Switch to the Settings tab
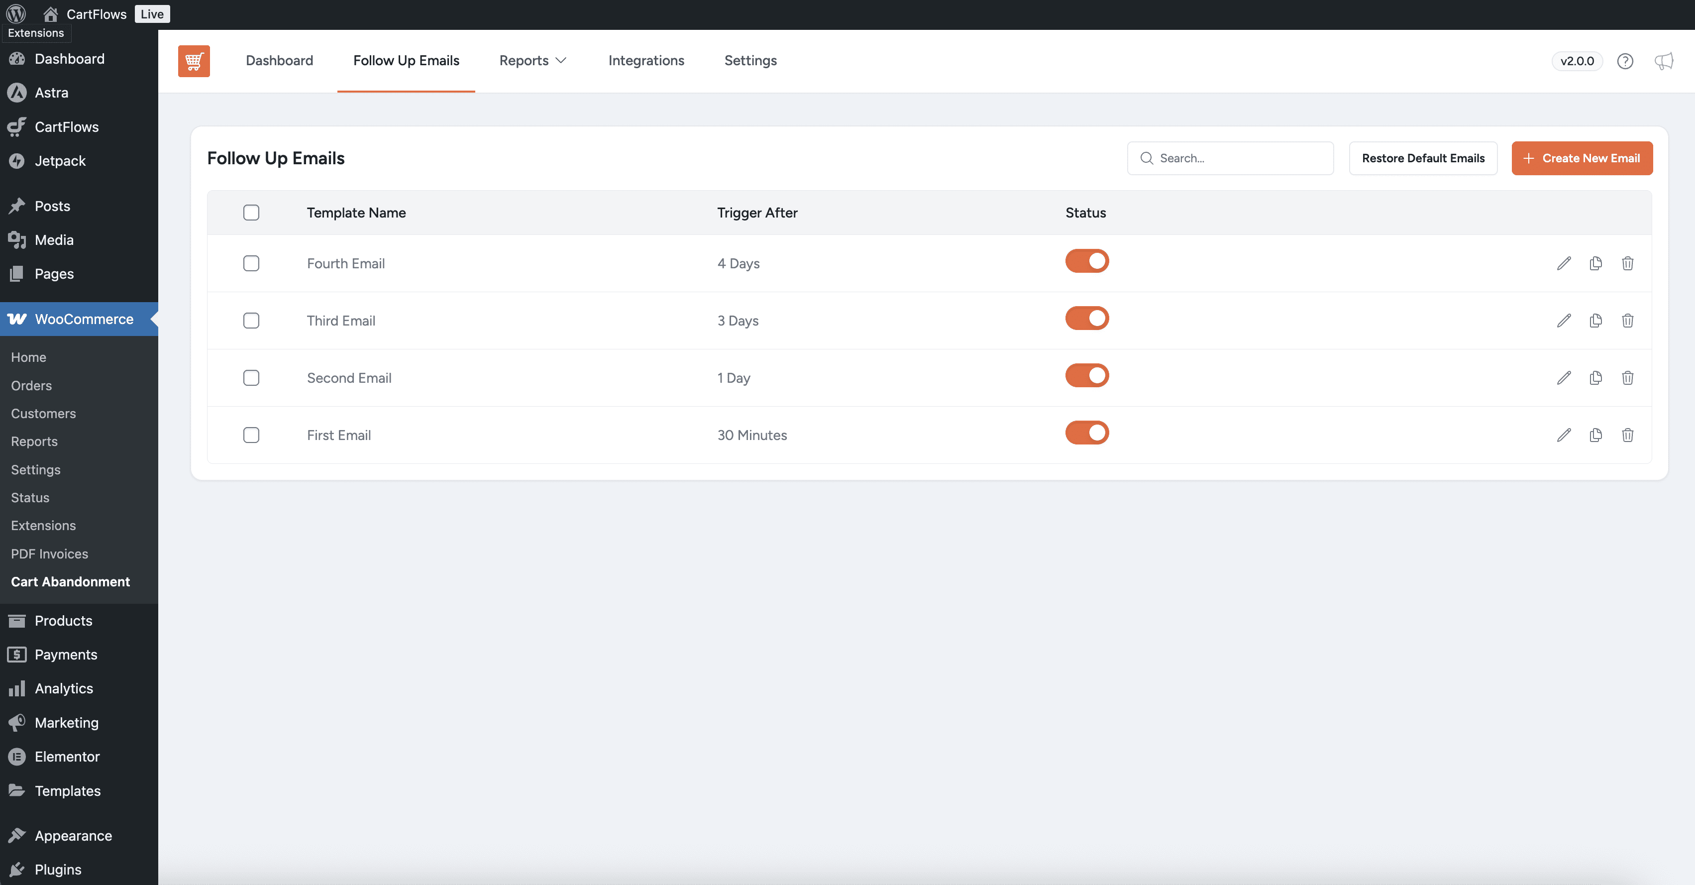Screen dimensions: 1695x885 pos(750,61)
